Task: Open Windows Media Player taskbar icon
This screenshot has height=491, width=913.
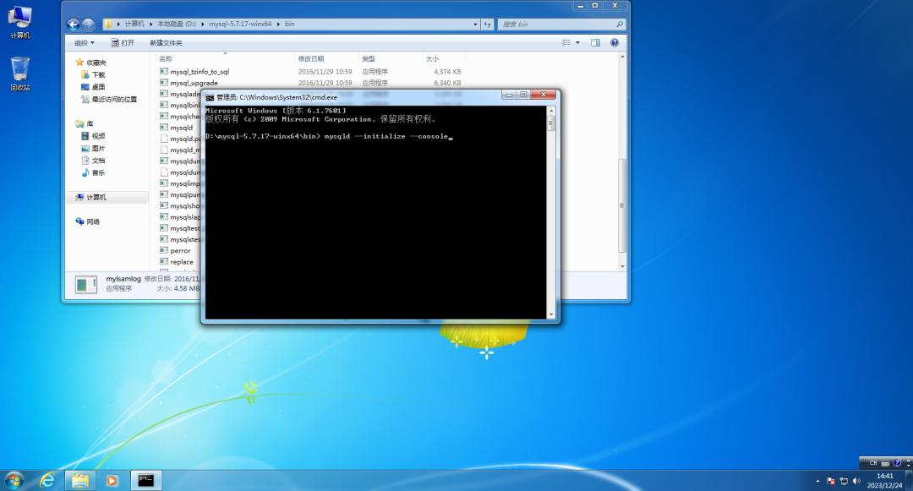Action: coord(112,481)
